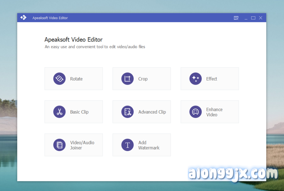Click the Basic Clip scissors icon
284x191 pixels.
(59, 112)
